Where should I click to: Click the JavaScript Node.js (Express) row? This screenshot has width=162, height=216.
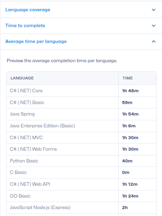[x=82, y=208]
